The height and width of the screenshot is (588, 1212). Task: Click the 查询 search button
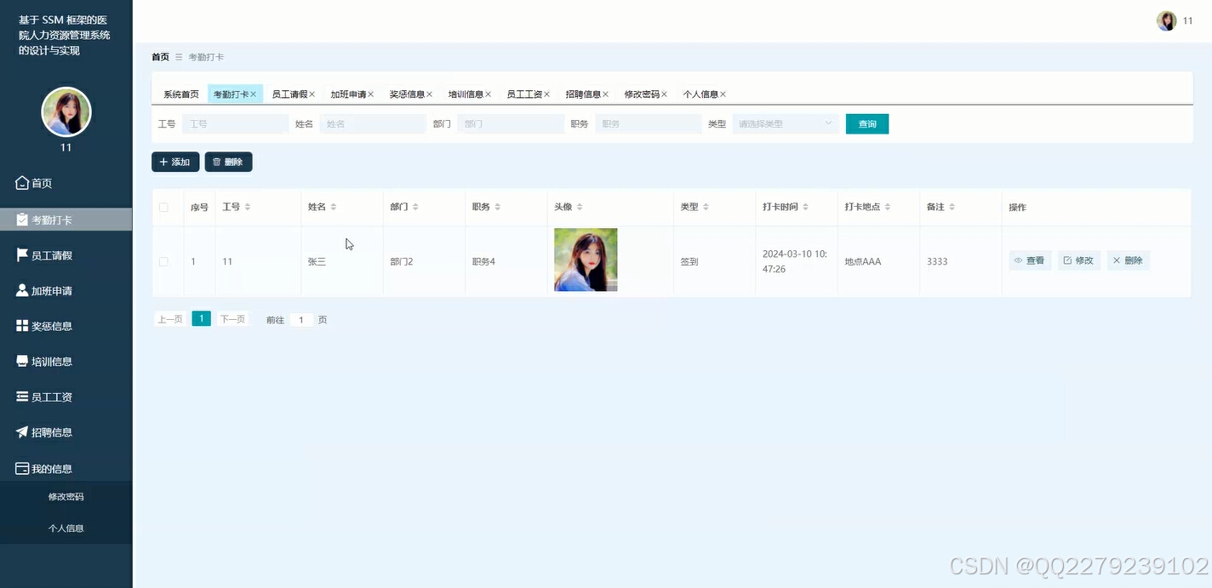(866, 123)
